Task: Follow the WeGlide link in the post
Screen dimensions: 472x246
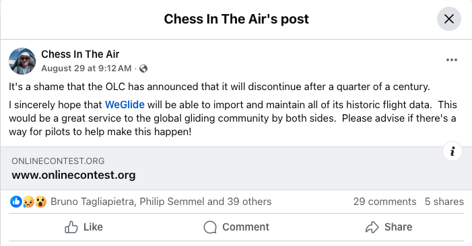Action: [x=125, y=105]
